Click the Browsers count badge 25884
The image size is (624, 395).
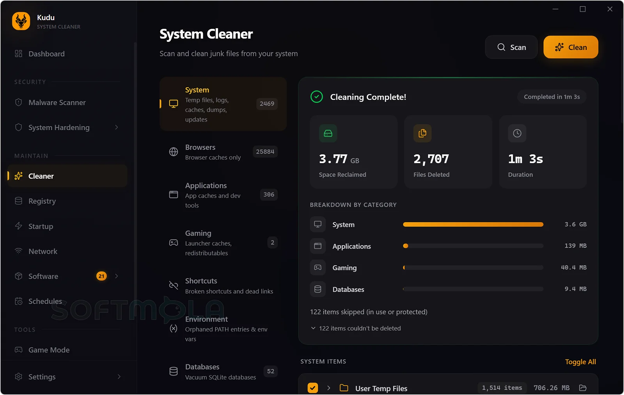click(265, 152)
